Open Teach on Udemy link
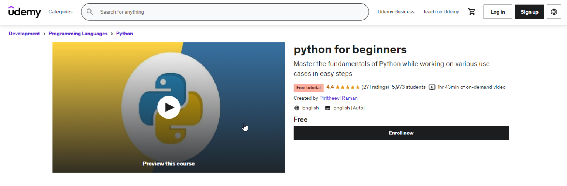This screenshot has height=186, width=567. pyautogui.click(x=441, y=12)
